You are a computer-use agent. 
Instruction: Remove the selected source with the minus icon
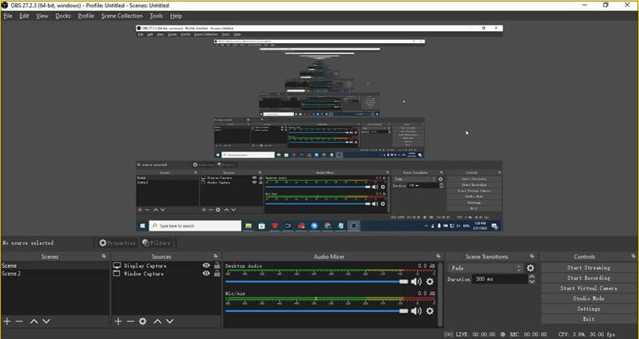click(x=130, y=321)
